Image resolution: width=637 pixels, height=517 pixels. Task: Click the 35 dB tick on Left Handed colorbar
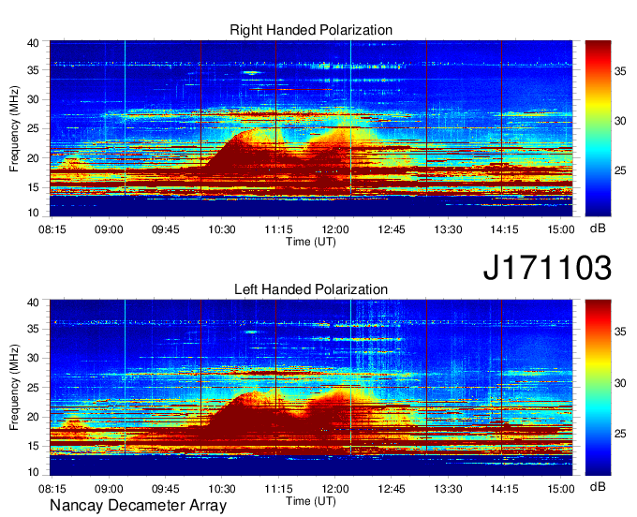click(x=620, y=332)
